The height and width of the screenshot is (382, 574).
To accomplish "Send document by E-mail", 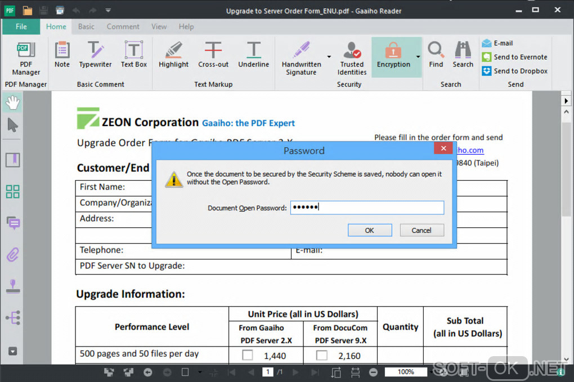I will (497, 43).
